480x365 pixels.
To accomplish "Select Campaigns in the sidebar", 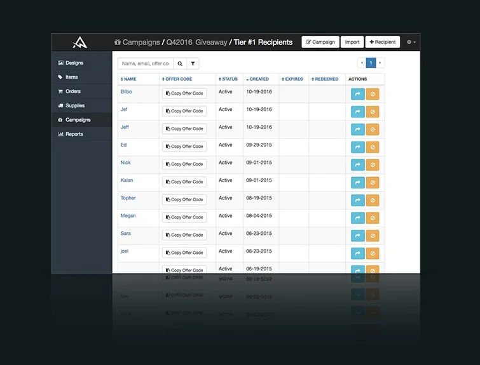I will pyautogui.click(x=81, y=120).
